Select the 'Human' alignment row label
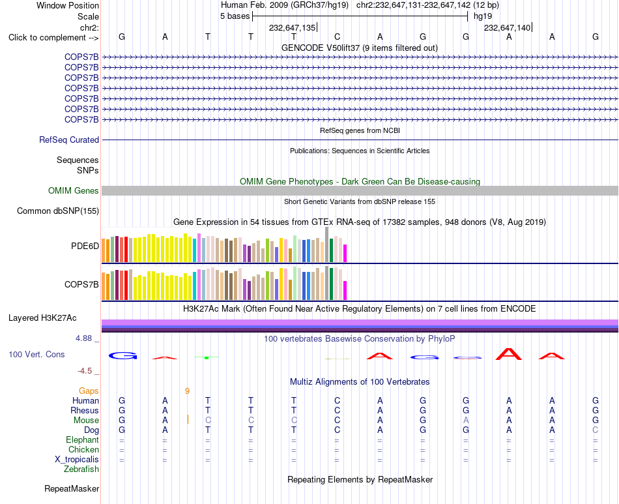 point(85,400)
